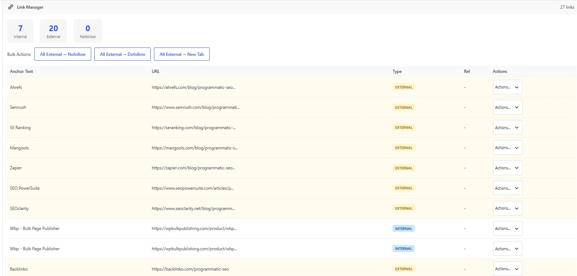This screenshot has height=276, width=577.
Task: Click the Semrush anchor text
Action: pyautogui.click(x=18, y=107)
